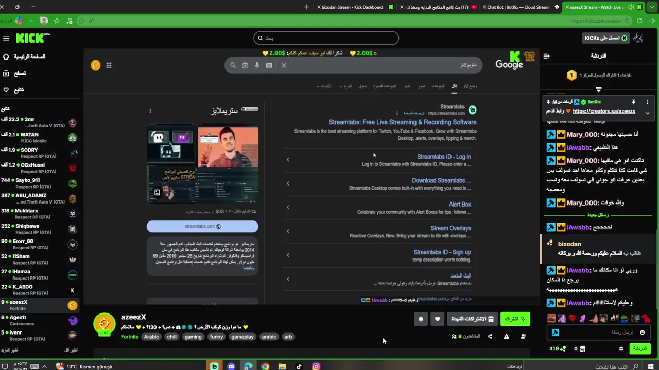Open Mukhtarx channel in sidebar
659x370 pixels.
39,214
